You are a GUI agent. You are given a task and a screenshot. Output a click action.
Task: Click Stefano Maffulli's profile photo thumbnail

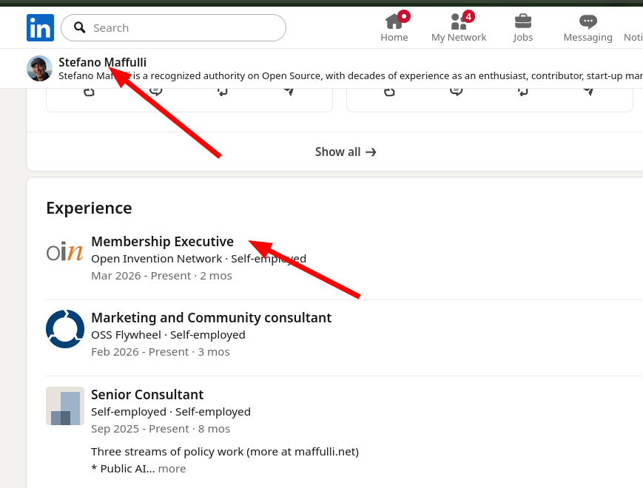pos(40,69)
